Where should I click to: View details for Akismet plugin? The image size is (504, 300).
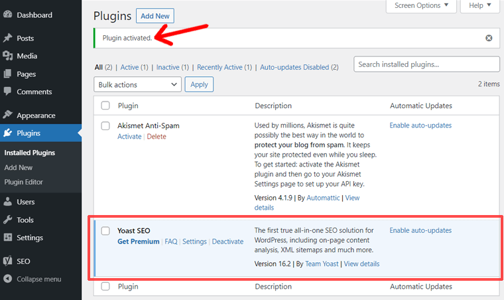[352, 198]
